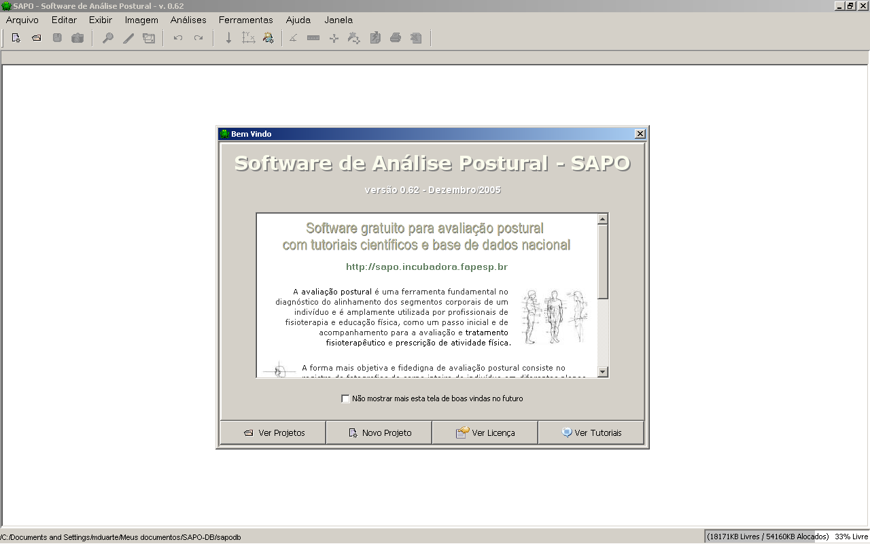Click the welcome text scrollbar thumb
This screenshot has height=544, width=870.
(x=602, y=262)
